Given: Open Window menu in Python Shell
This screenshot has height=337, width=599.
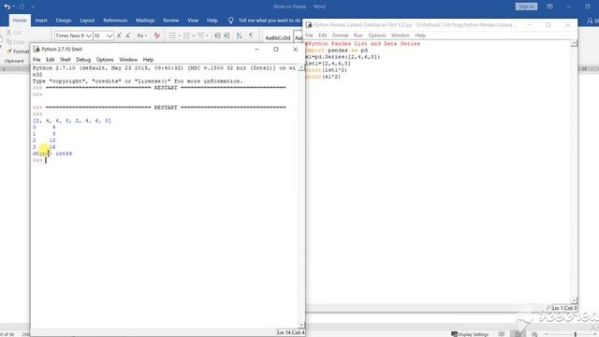Looking at the screenshot, I should click(x=128, y=60).
